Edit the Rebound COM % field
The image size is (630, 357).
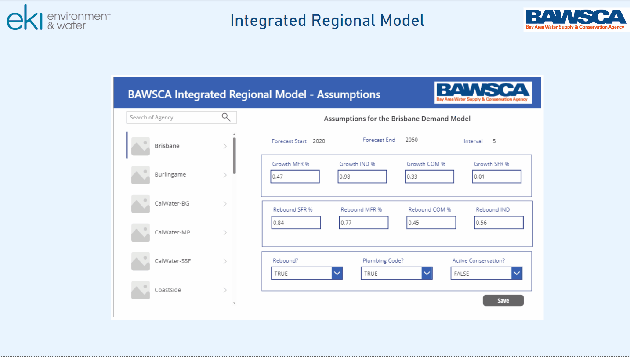pyautogui.click(x=431, y=223)
